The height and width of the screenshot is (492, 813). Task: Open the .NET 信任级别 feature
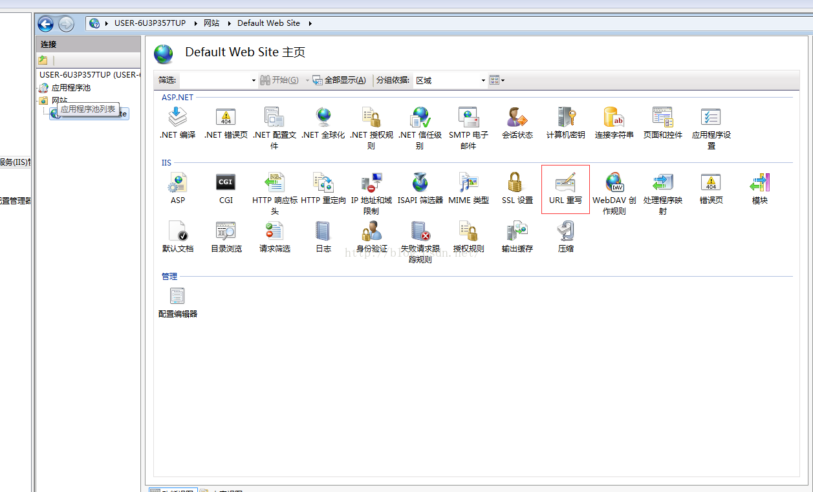[420, 128]
